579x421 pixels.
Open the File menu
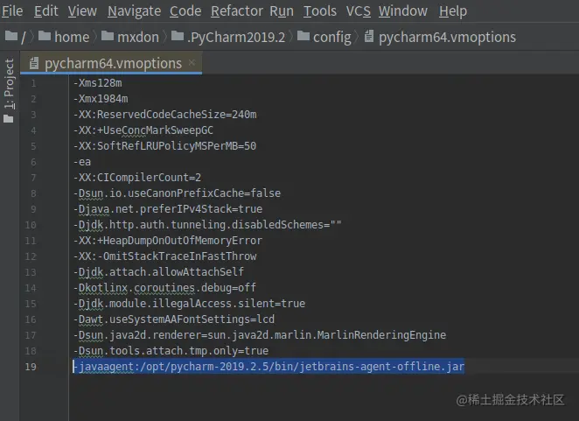(x=12, y=11)
